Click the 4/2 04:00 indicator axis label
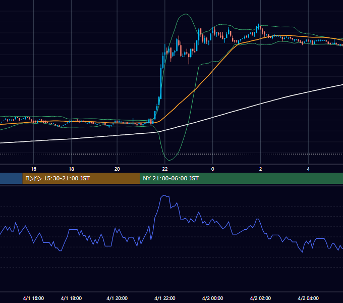The image size is (343, 303). point(308,298)
